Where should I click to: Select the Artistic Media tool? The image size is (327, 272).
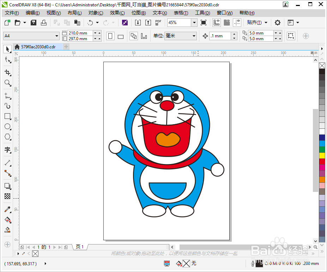click(x=7, y=106)
